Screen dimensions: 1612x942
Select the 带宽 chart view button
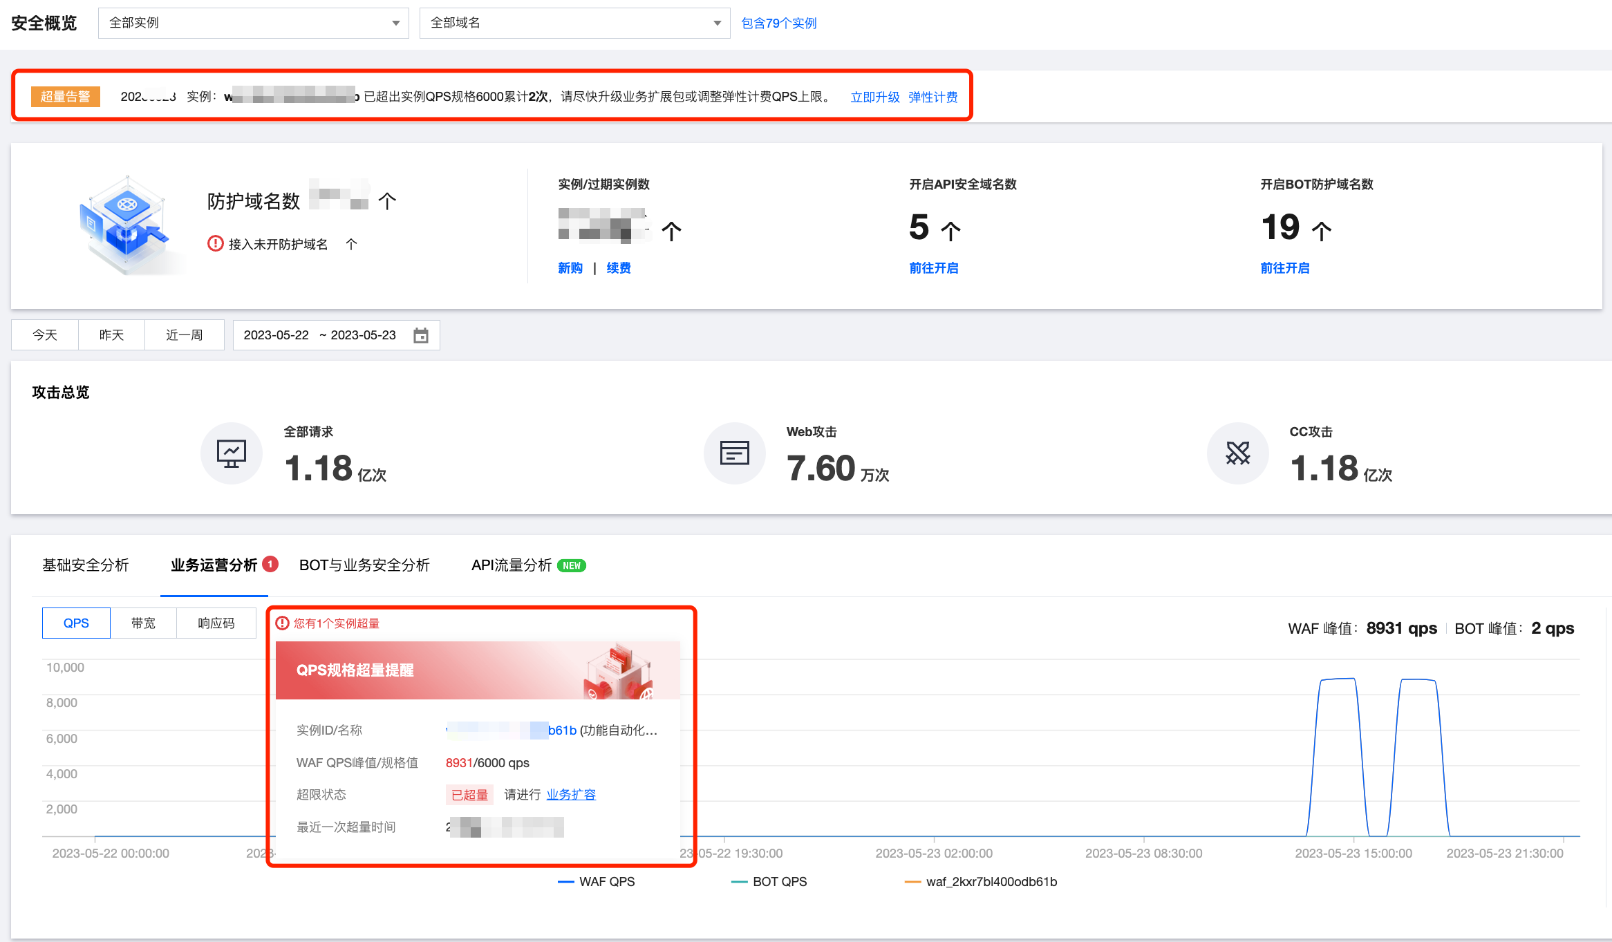tap(143, 623)
